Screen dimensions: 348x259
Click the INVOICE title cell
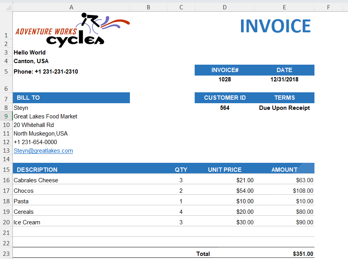(275, 26)
